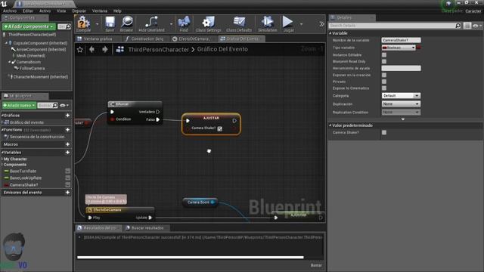Click Herramienta de ayuda text field
The image size is (484, 272).
point(401,68)
